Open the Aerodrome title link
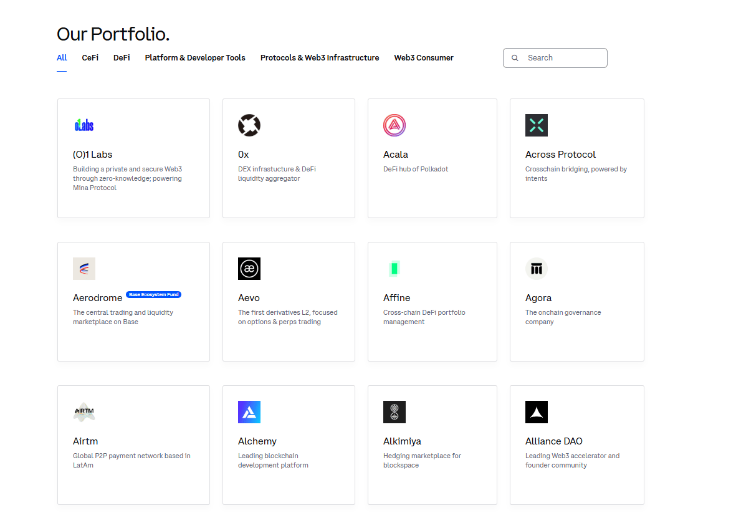Screen dimensions: 736x518 [x=98, y=298]
